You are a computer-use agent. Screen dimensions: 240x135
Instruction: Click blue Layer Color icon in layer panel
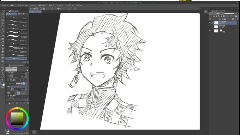(x=236, y=16)
